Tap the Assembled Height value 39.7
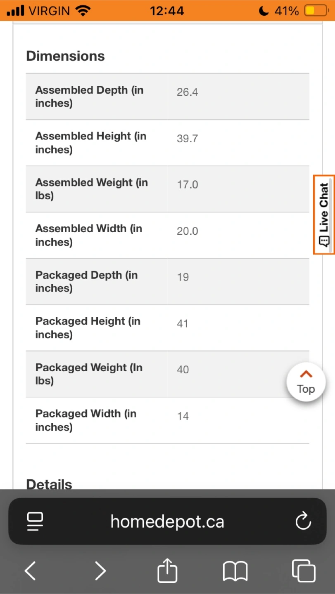Image resolution: width=335 pixels, height=594 pixels. (x=187, y=139)
